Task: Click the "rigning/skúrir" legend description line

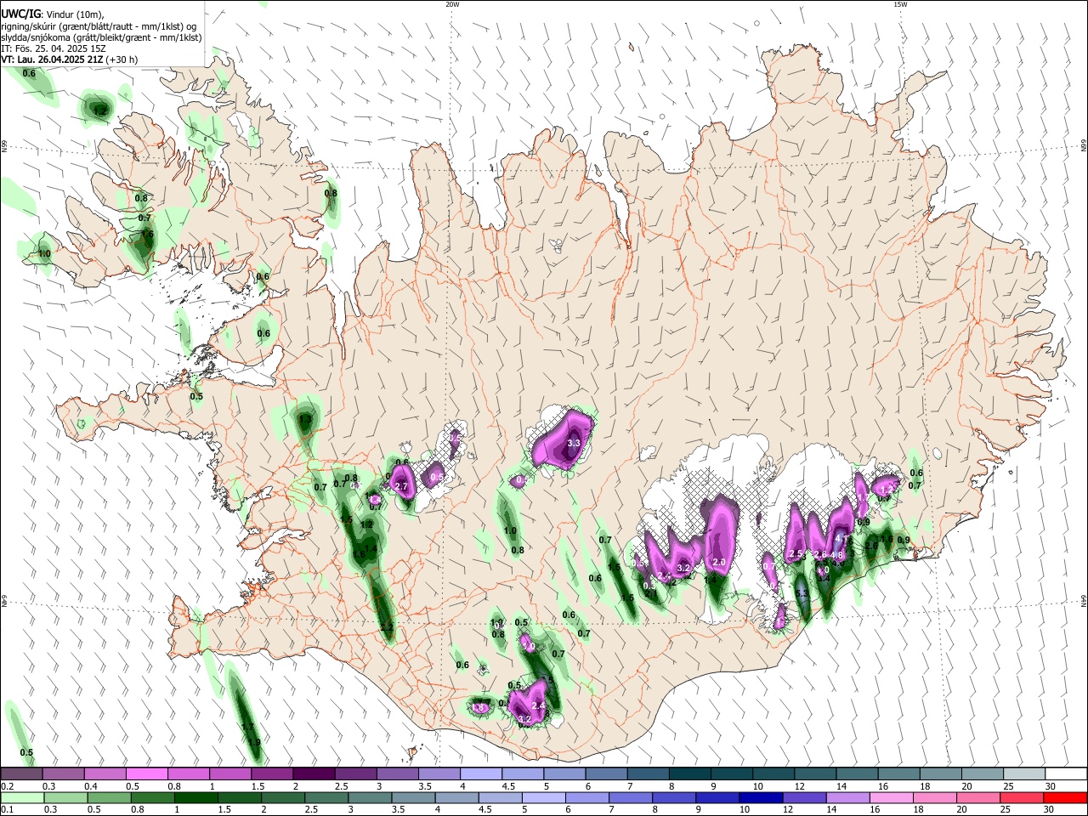Action: coord(99,25)
